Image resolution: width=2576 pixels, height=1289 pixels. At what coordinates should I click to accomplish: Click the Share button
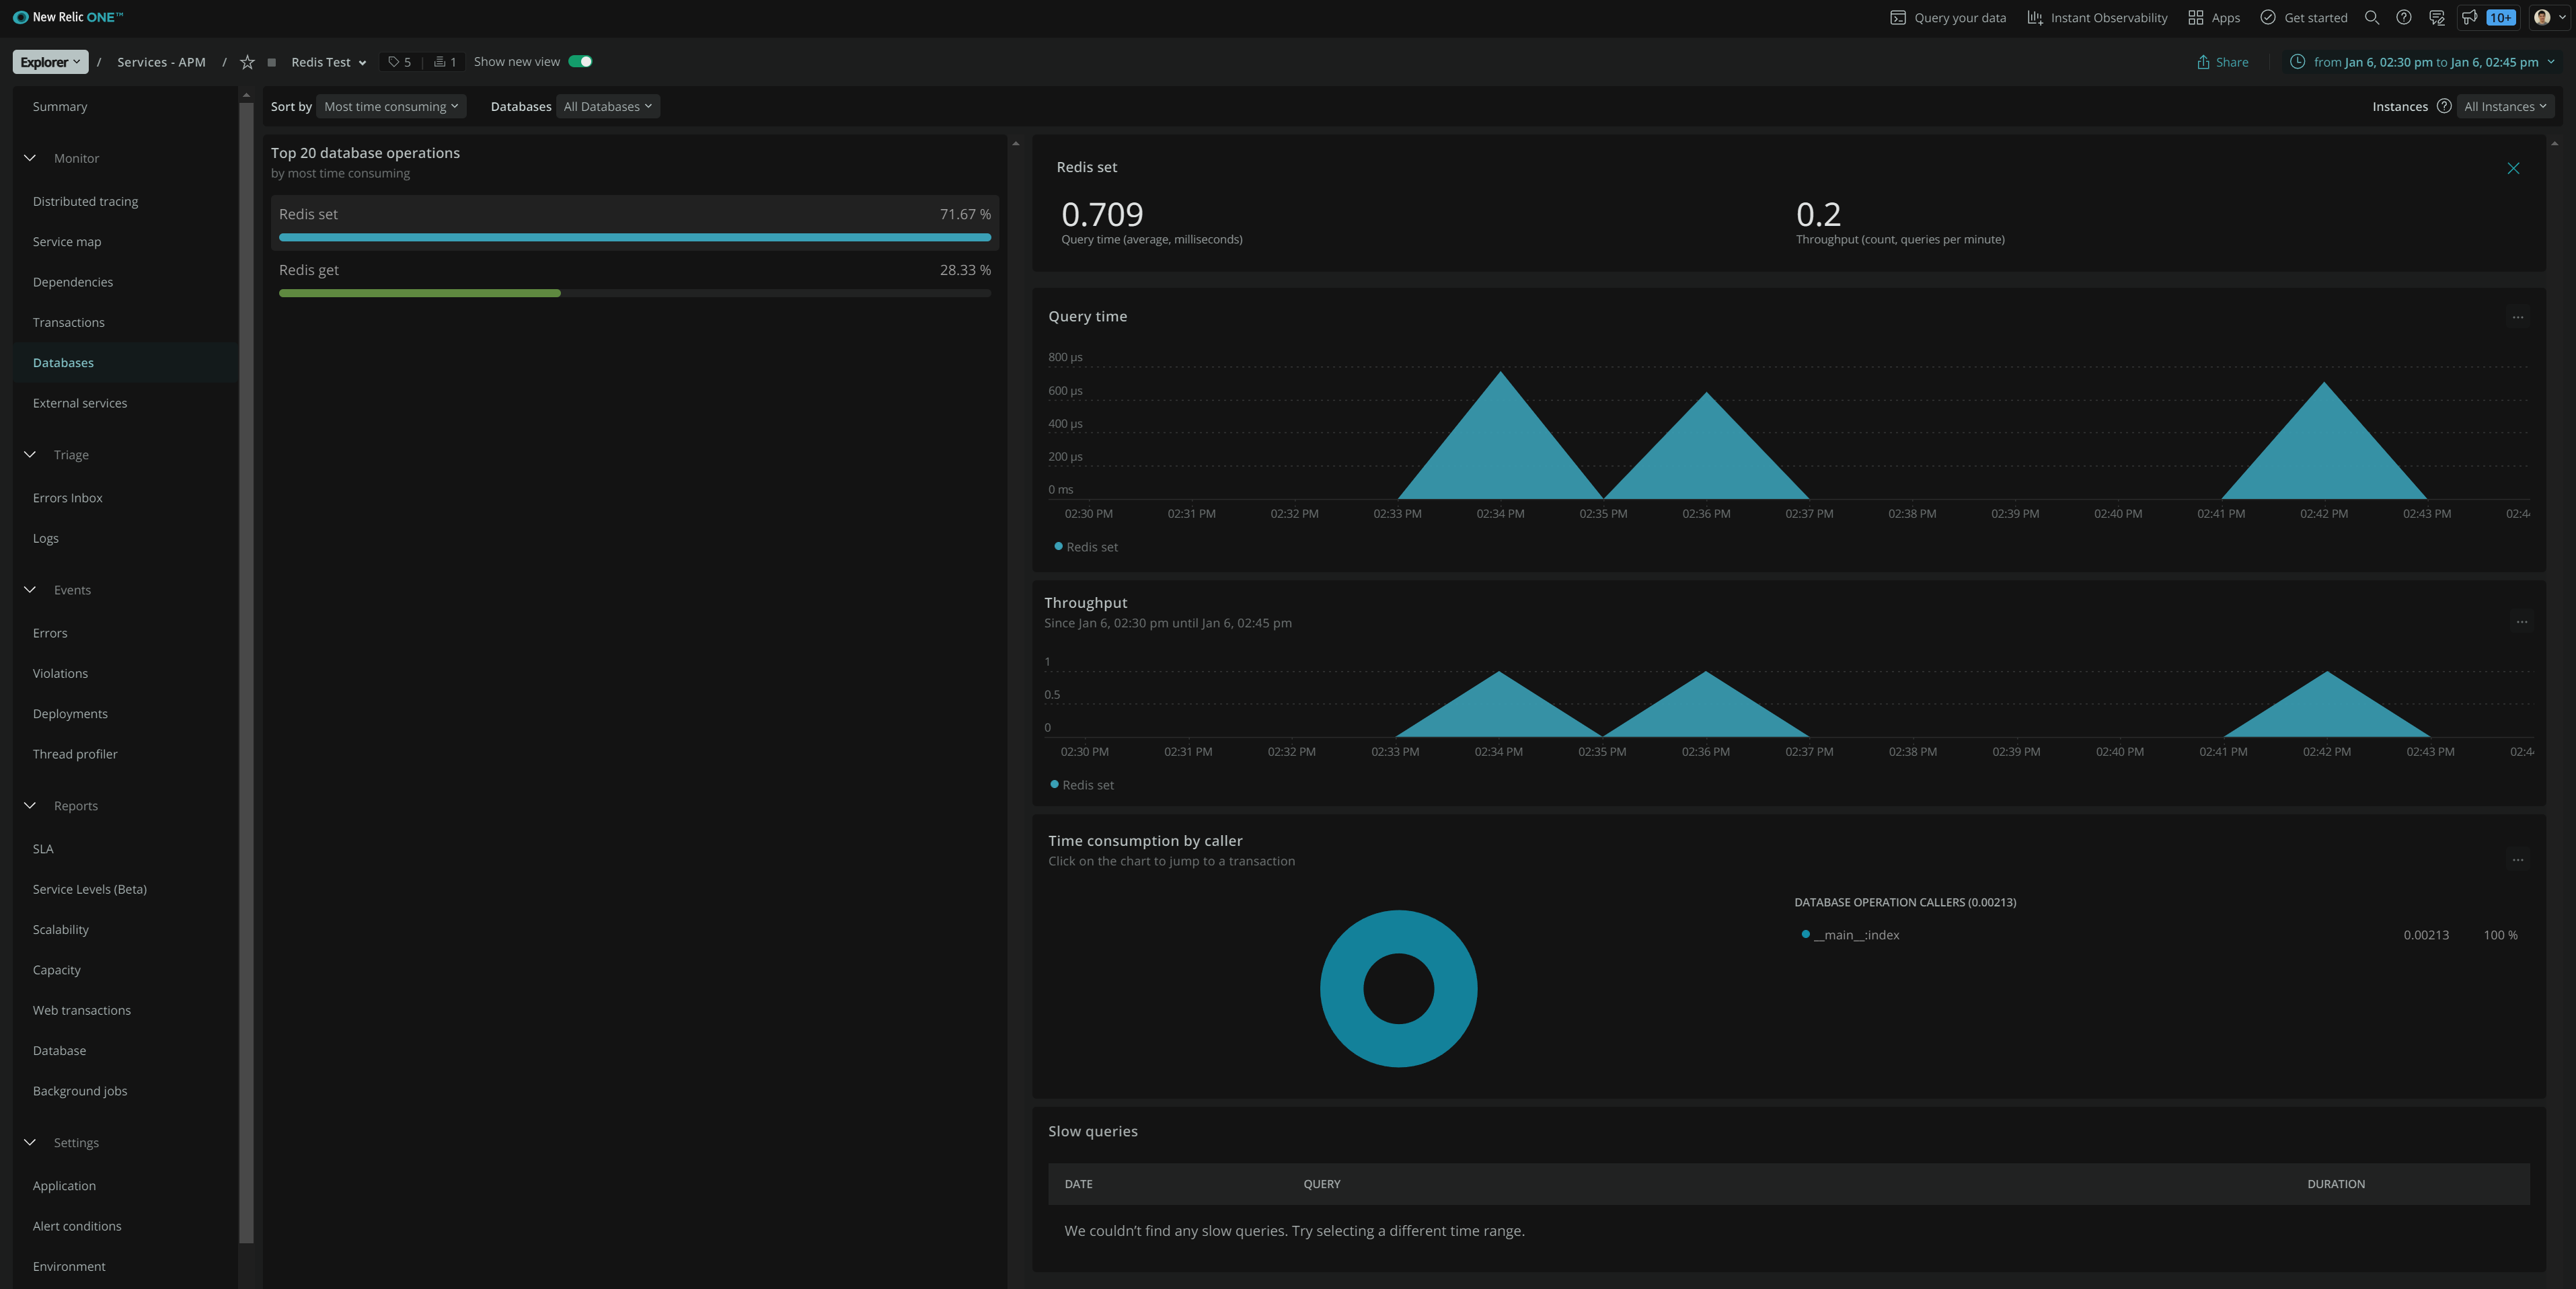coord(2222,62)
